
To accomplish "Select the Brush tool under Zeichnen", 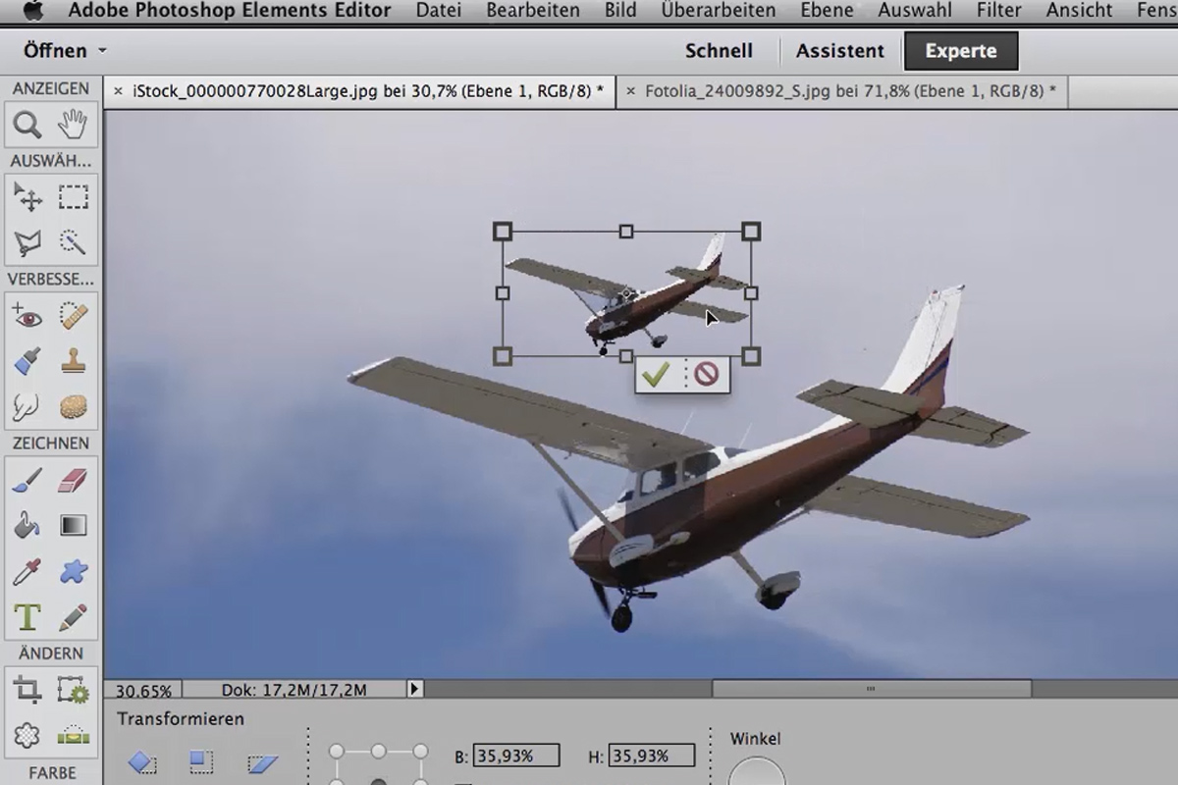I will 27,480.
